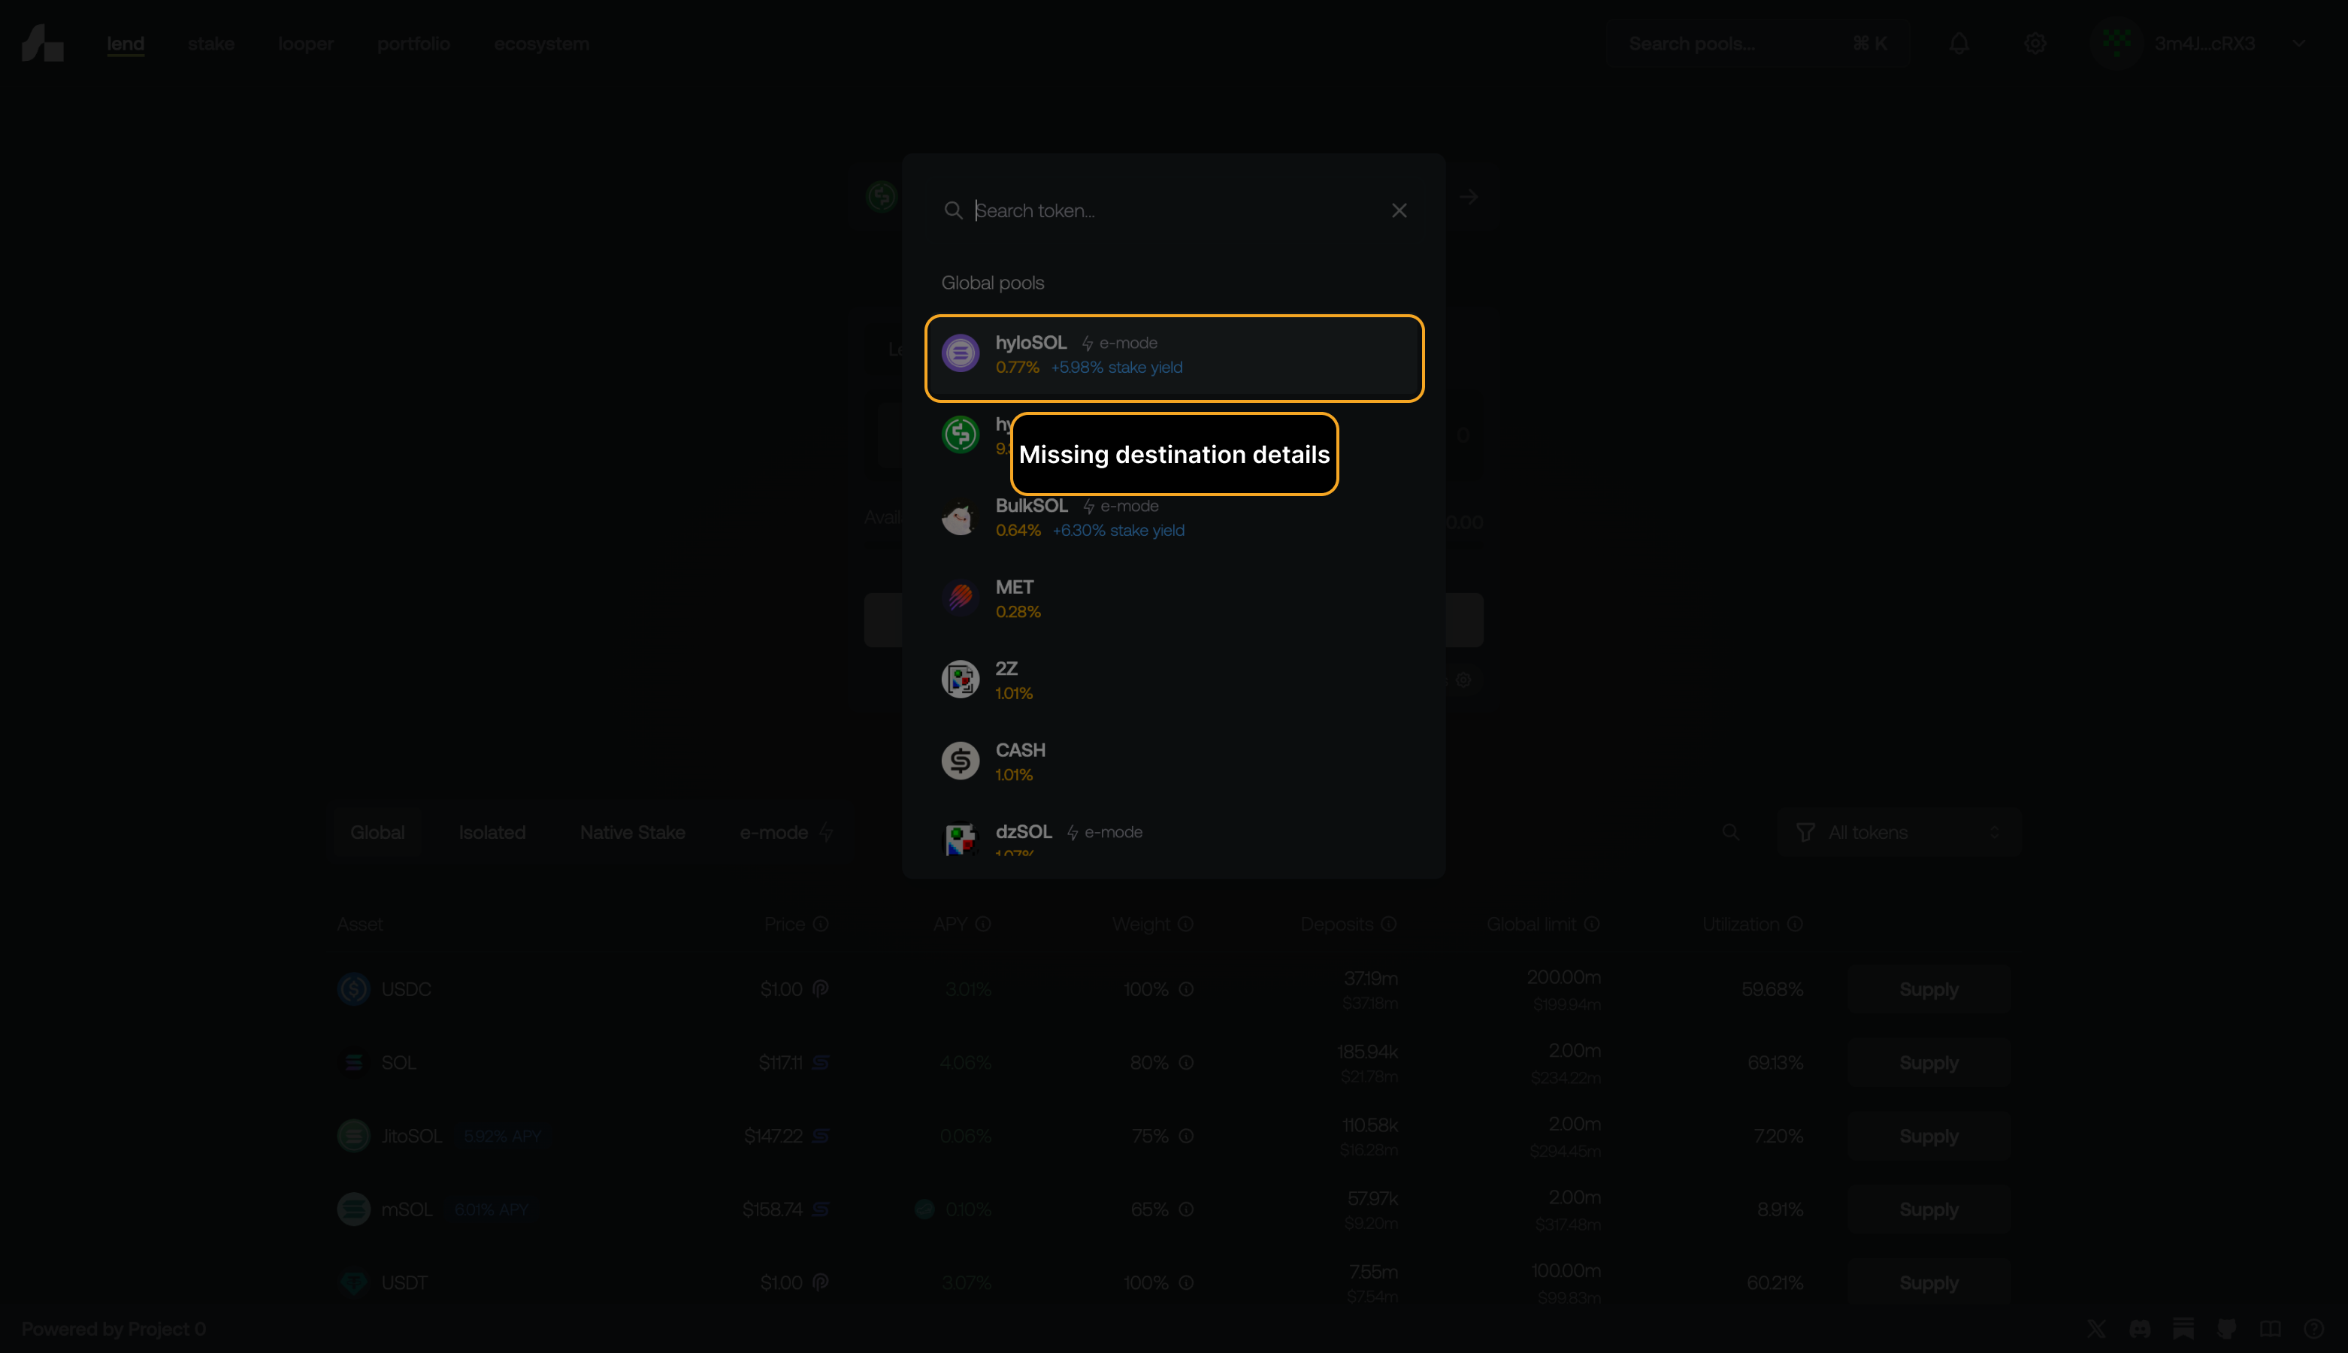Choose the CASH token icon
The image size is (2348, 1353).
point(960,761)
